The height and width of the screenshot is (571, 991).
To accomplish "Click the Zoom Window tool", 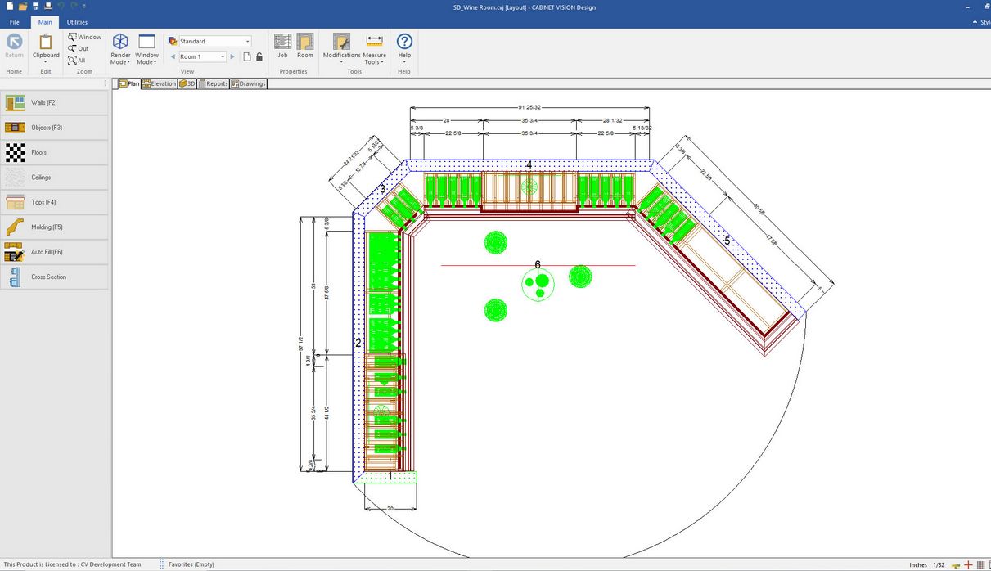I will [x=85, y=37].
